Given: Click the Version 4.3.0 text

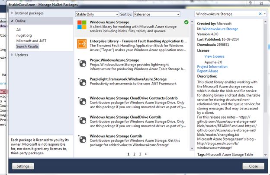Looking at the screenshot, I should point(208,34).
